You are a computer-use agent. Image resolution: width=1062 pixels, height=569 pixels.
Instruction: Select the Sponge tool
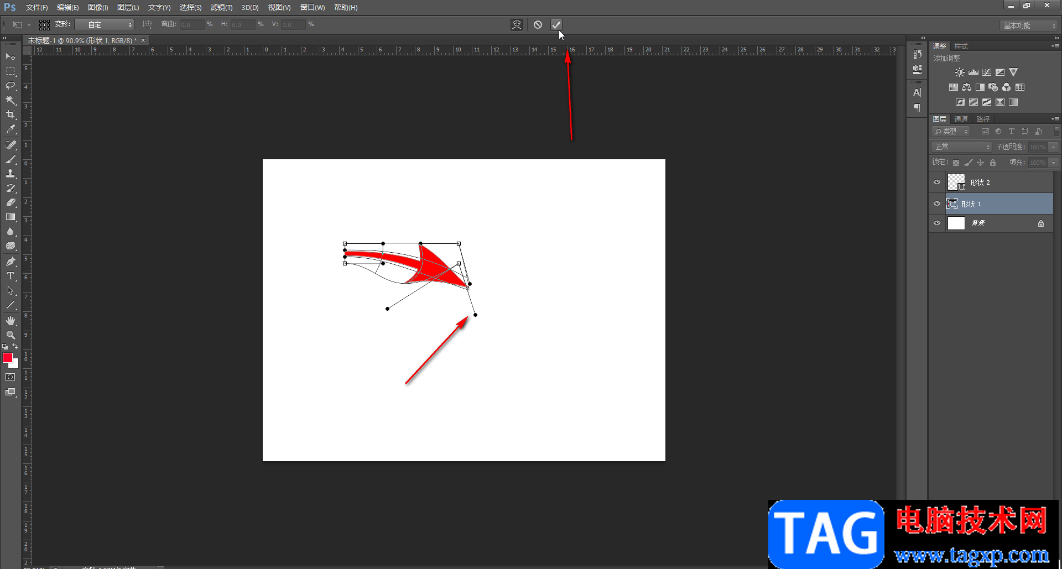click(x=11, y=246)
